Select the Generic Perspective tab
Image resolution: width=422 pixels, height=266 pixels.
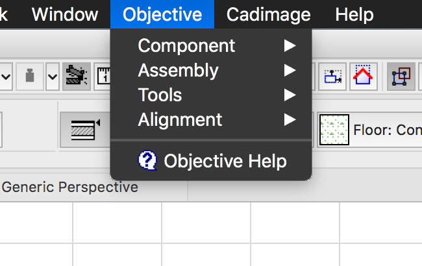pyautogui.click(x=70, y=187)
